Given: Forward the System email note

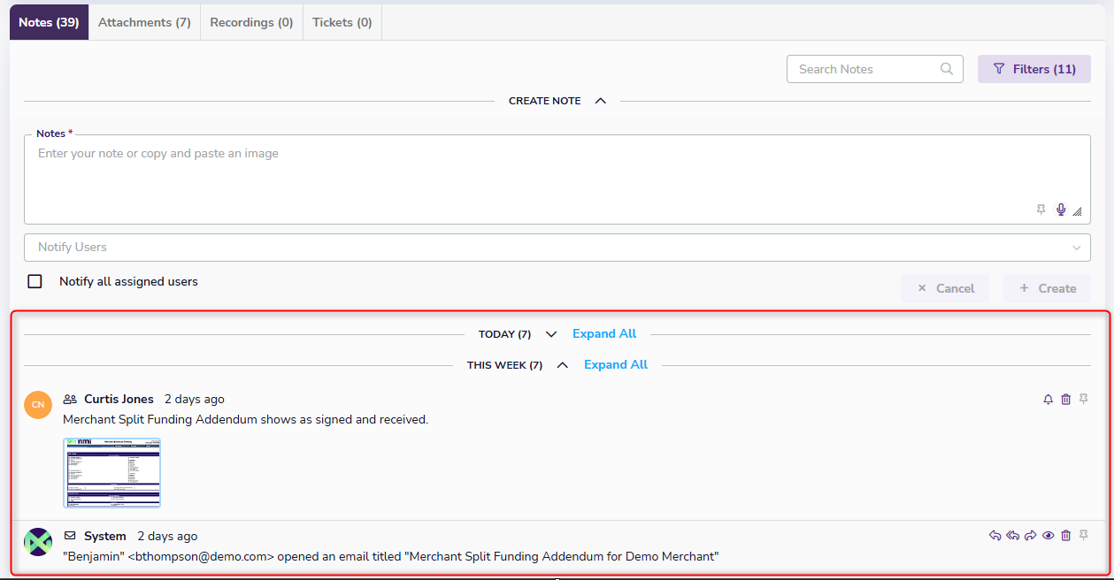Looking at the screenshot, I should point(1031,536).
